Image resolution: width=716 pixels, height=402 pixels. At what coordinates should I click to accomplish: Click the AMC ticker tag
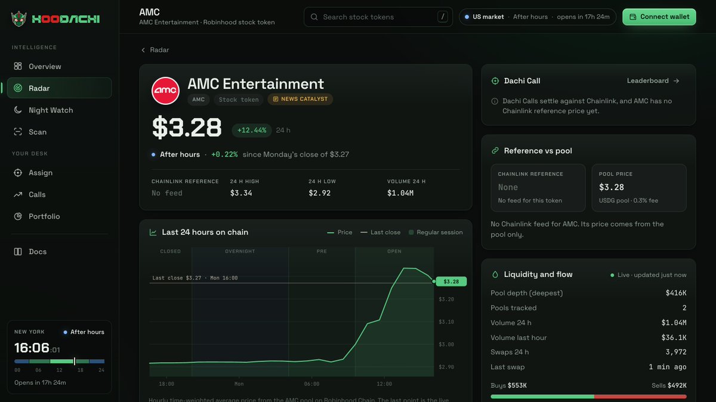coord(199,99)
